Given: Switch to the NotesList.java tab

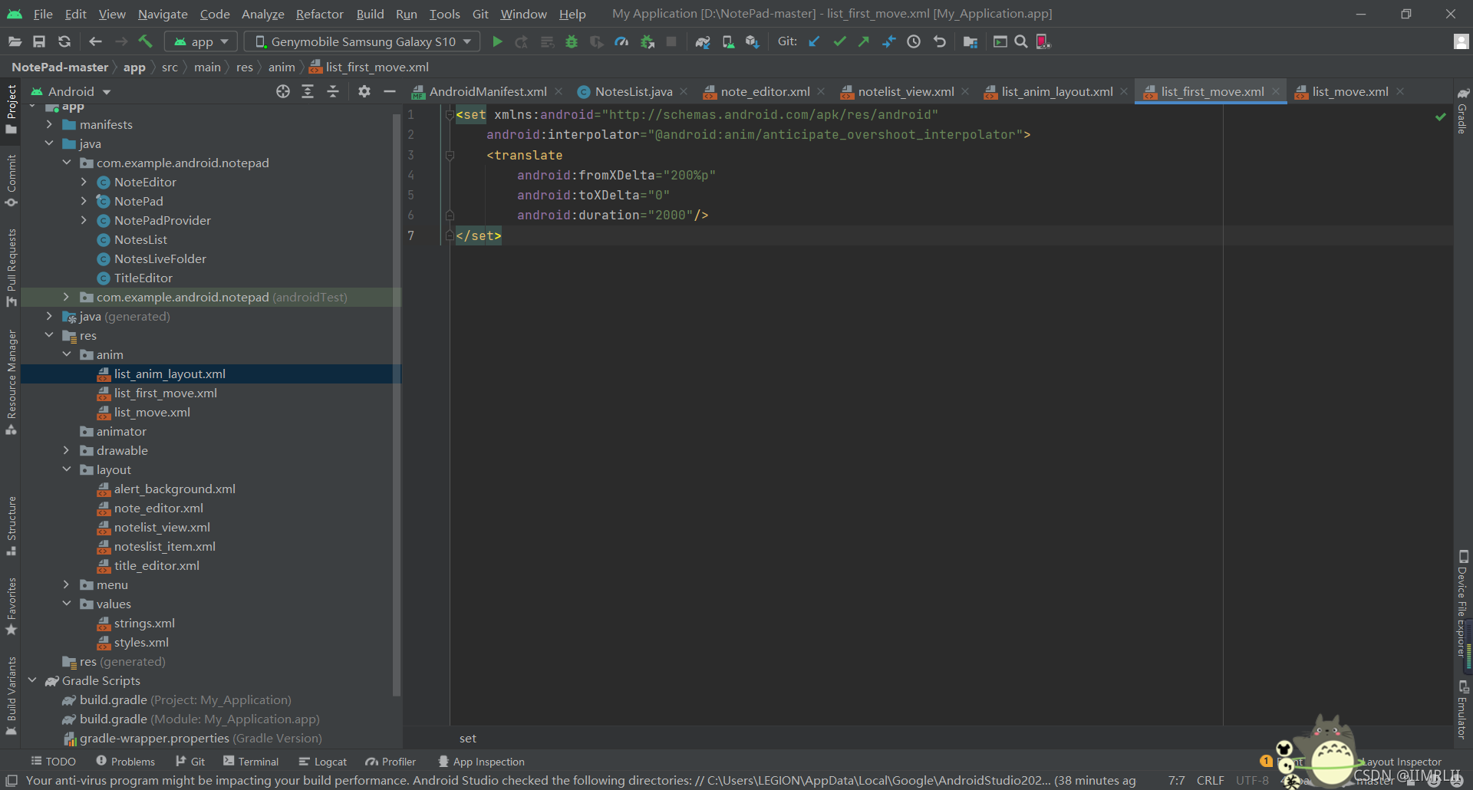Looking at the screenshot, I should [x=632, y=91].
